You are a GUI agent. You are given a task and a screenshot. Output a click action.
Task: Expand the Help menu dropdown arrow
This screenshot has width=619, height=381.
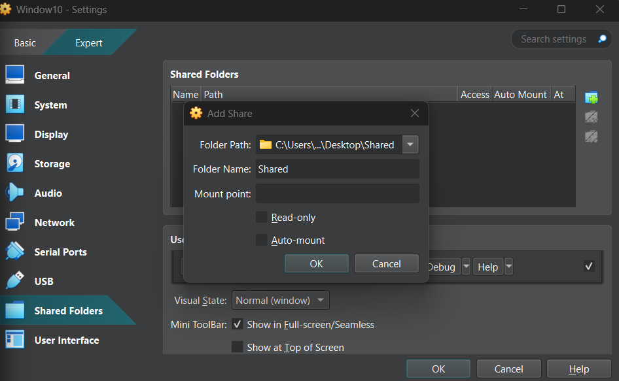click(x=509, y=266)
